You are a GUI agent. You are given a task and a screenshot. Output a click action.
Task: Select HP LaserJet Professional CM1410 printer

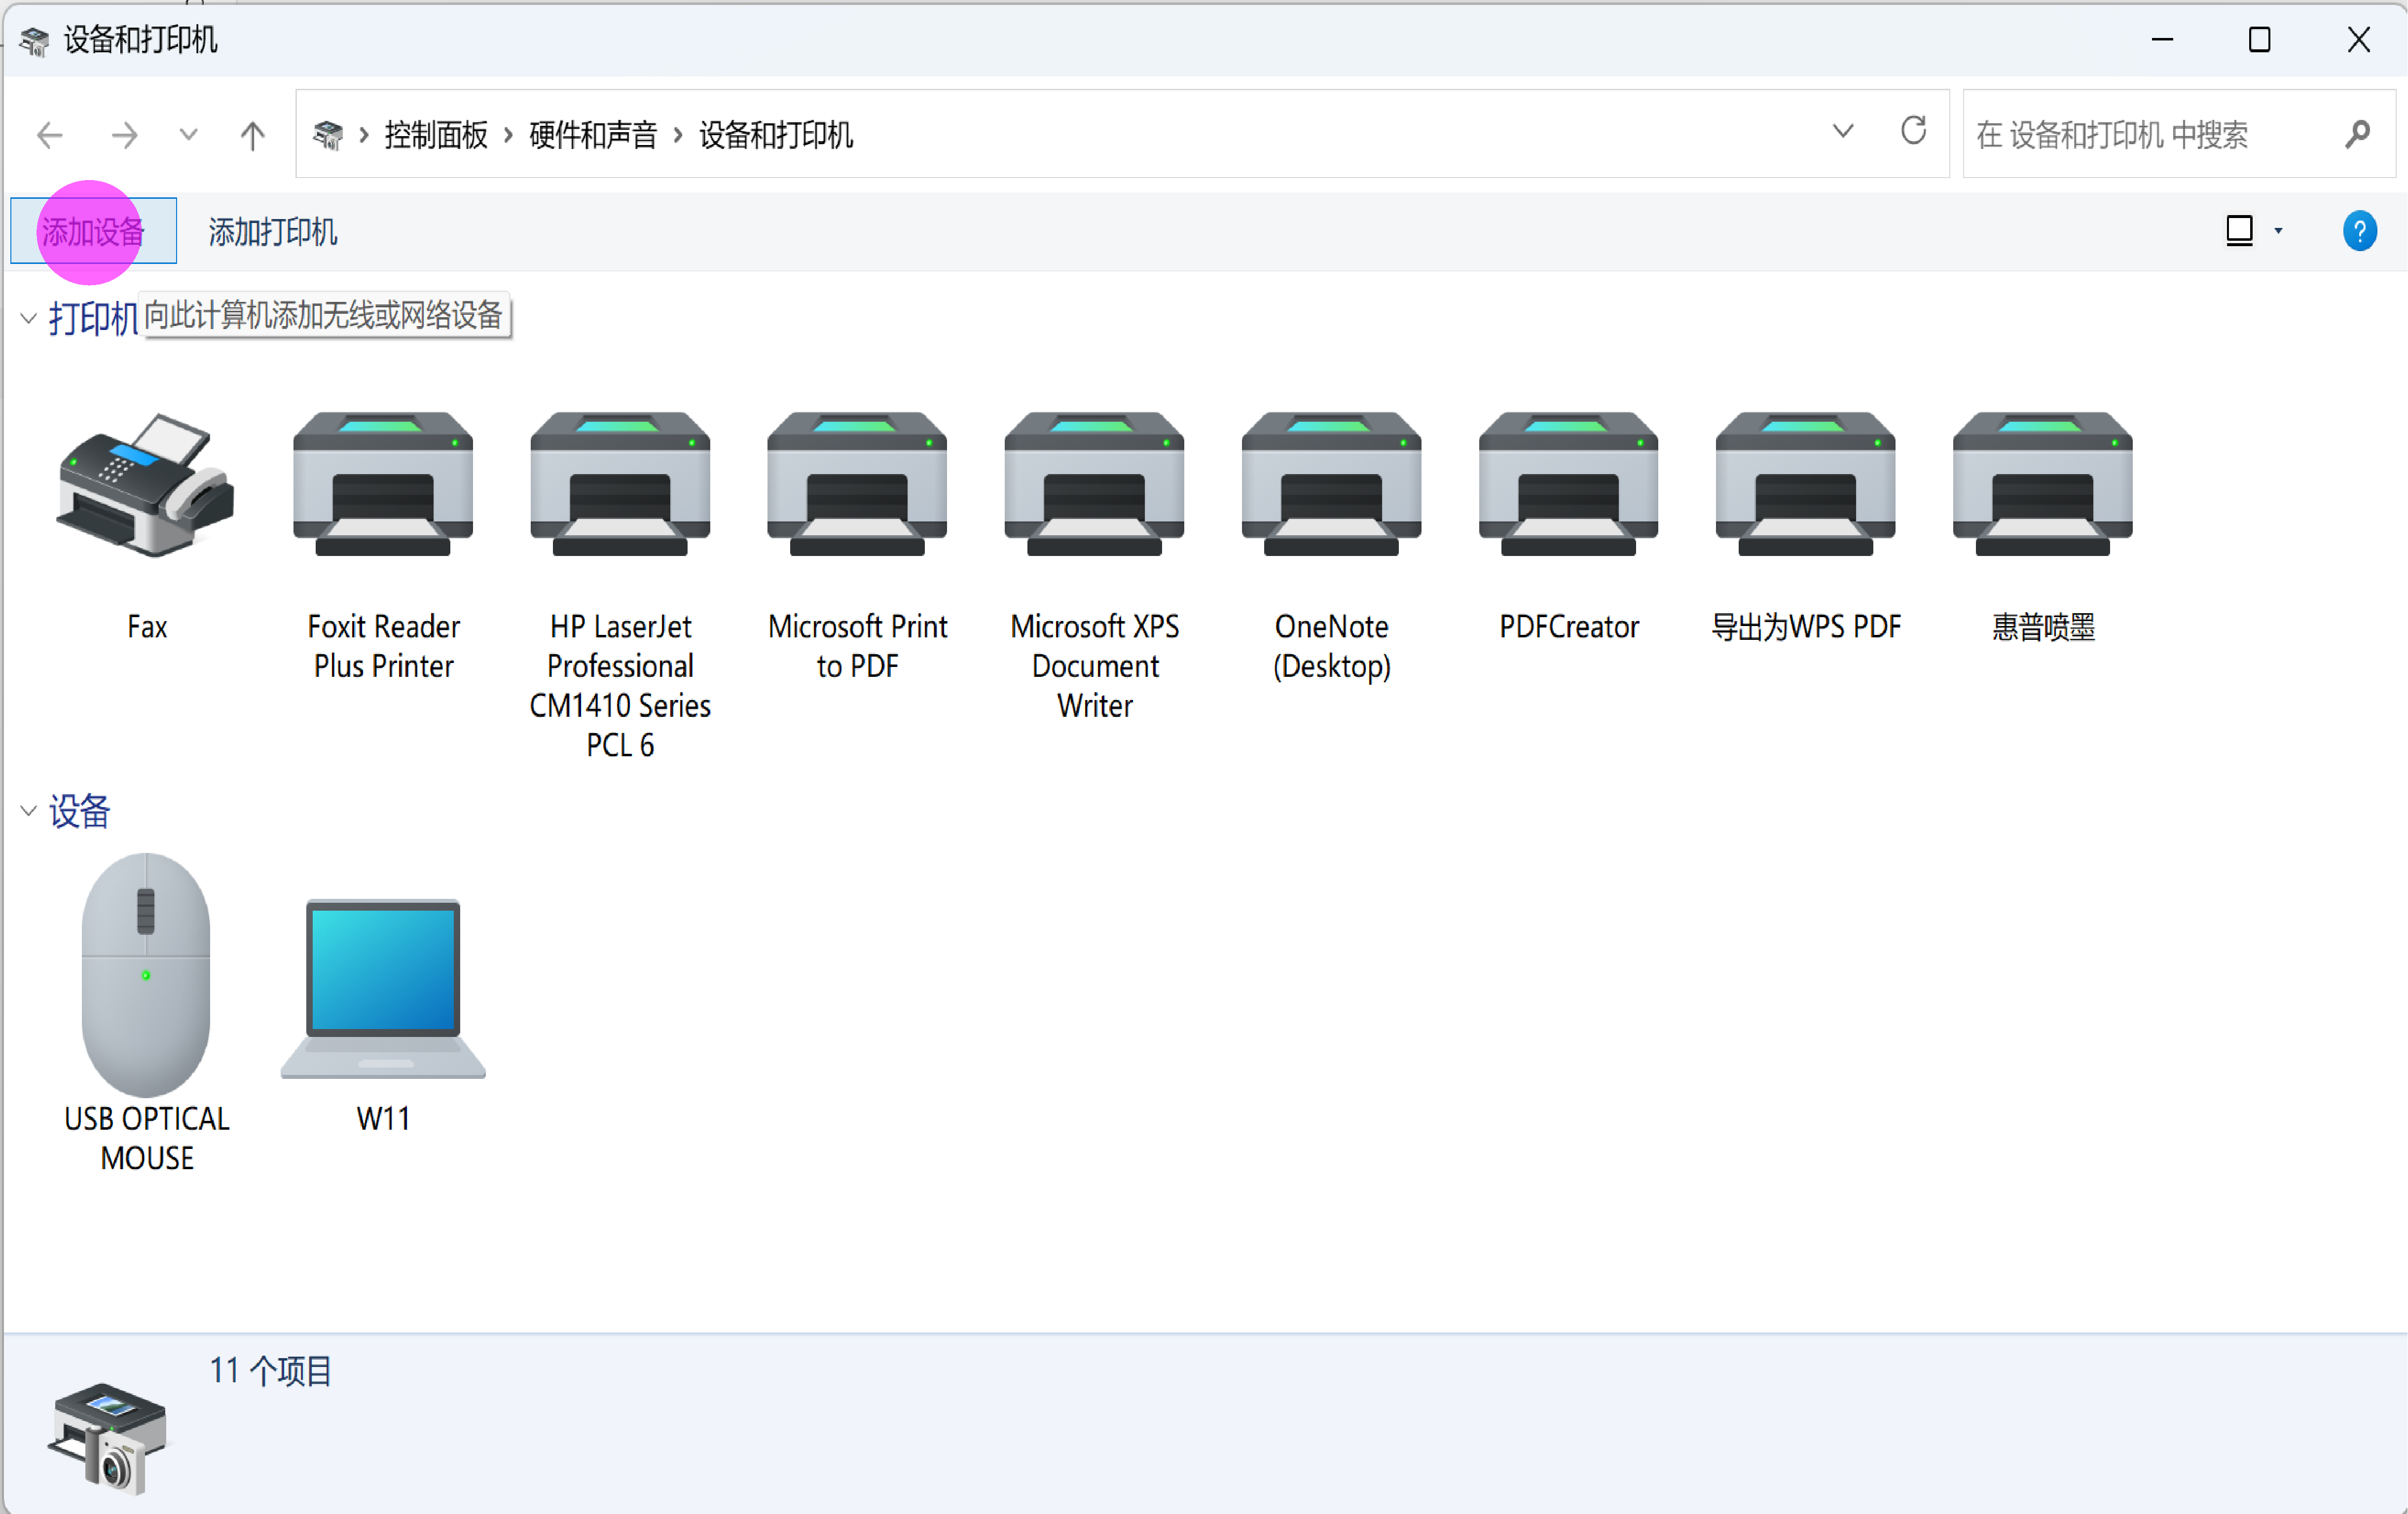(x=620, y=485)
